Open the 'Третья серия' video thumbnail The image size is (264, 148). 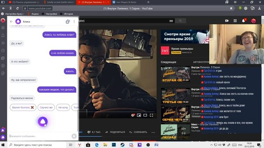[x=175, y=96]
